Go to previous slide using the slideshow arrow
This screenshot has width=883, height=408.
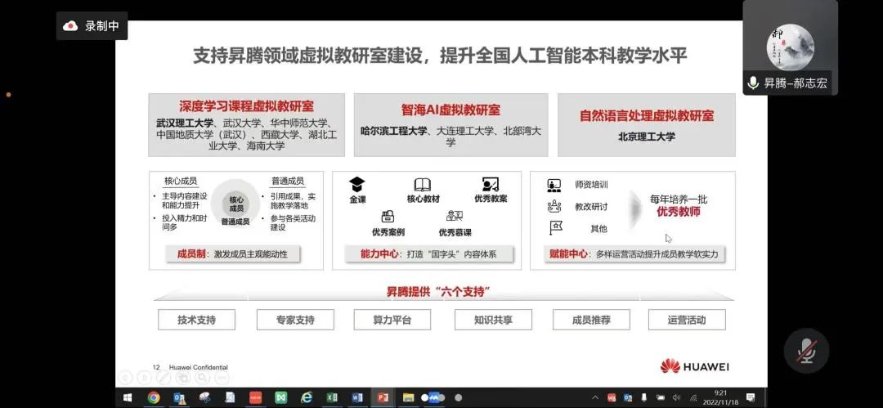[125, 378]
